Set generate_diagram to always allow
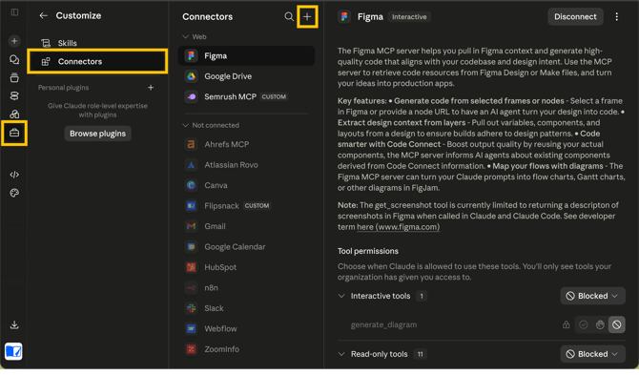 click(584, 324)
